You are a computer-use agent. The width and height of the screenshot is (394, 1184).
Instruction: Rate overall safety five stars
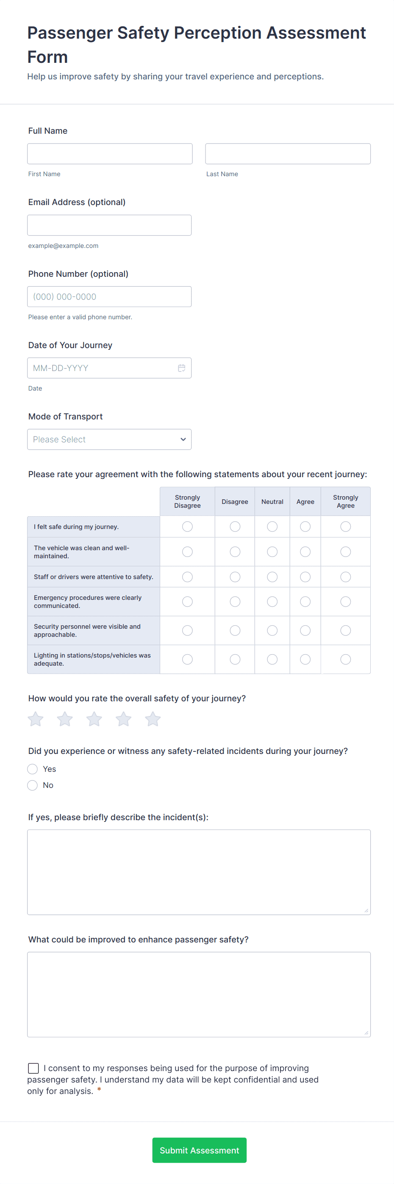click(153, 719)
